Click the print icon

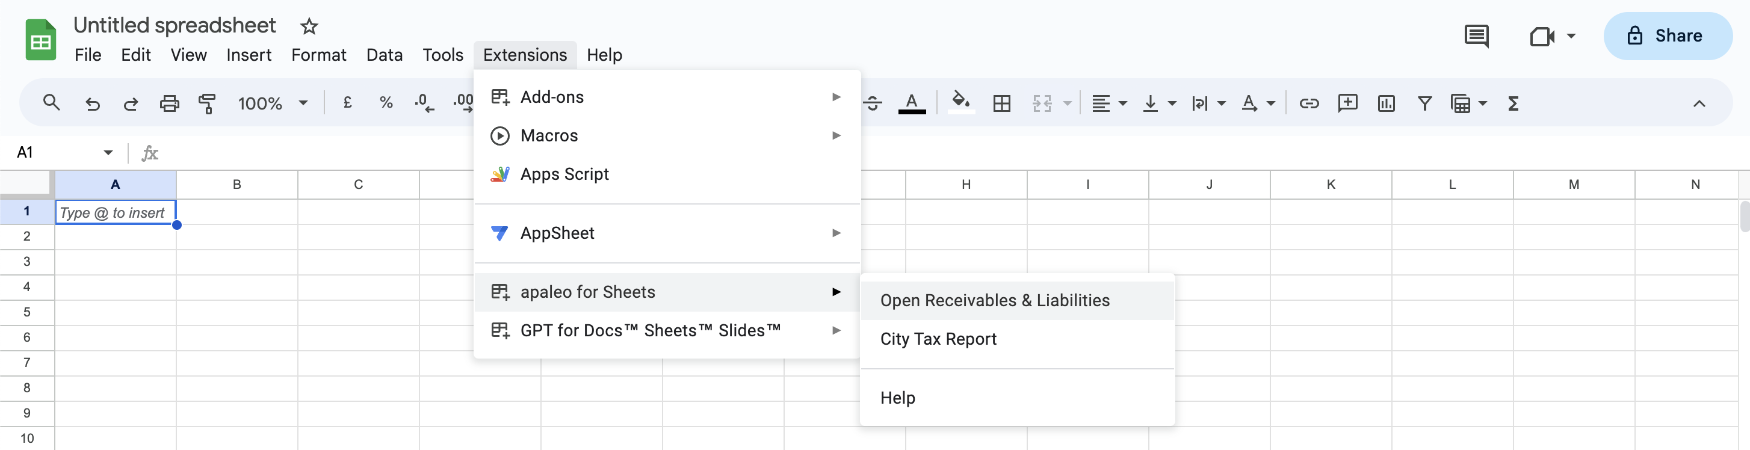[169, 103]
